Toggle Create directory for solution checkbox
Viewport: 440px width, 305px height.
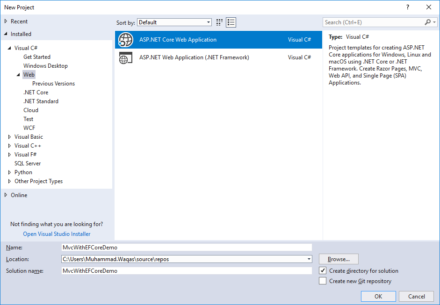[323, 270]
